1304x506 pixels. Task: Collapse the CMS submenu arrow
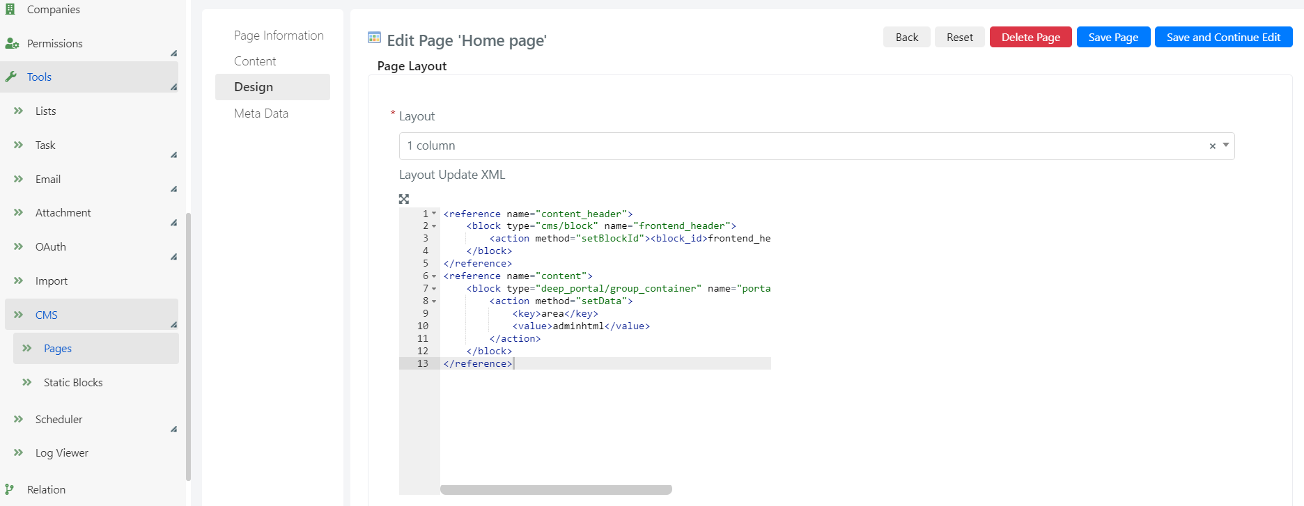coord(173,324)
